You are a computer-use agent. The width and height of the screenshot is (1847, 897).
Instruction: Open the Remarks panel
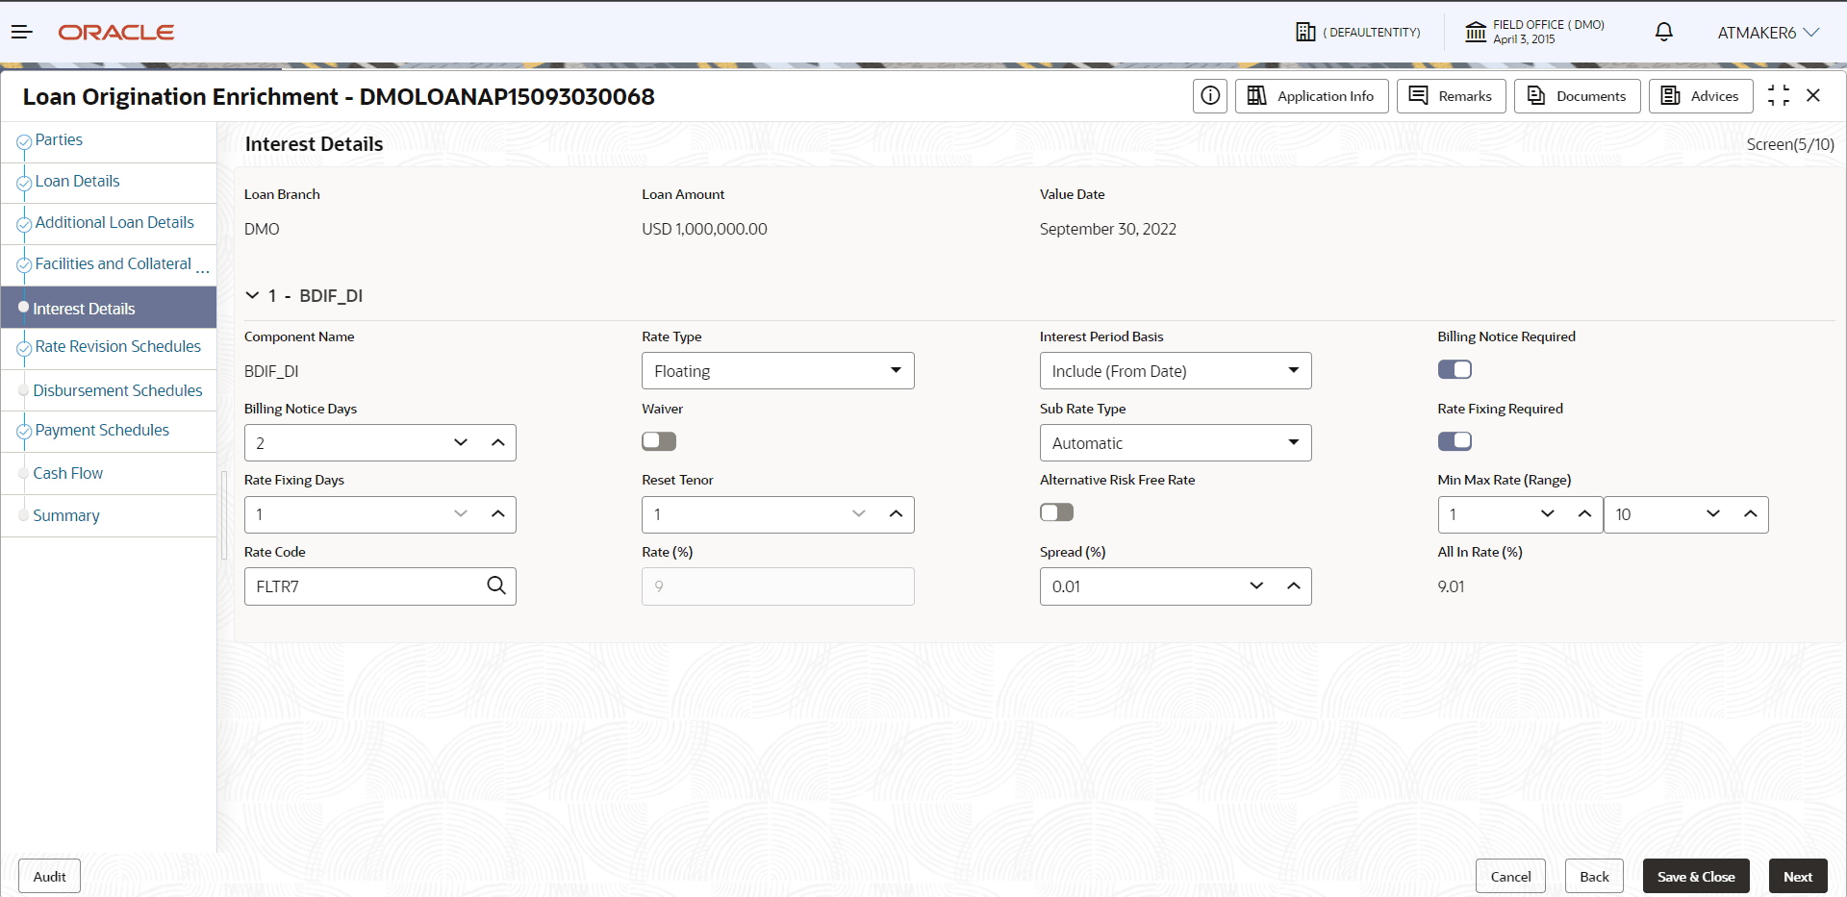tap(1452, 96)
